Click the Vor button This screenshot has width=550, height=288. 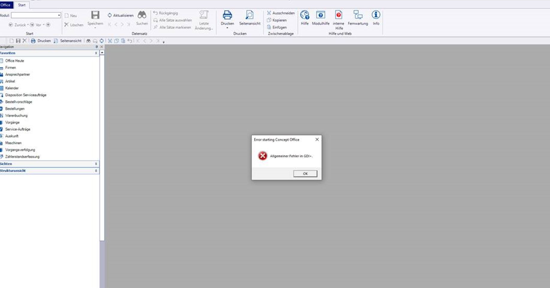click(36, 25)
